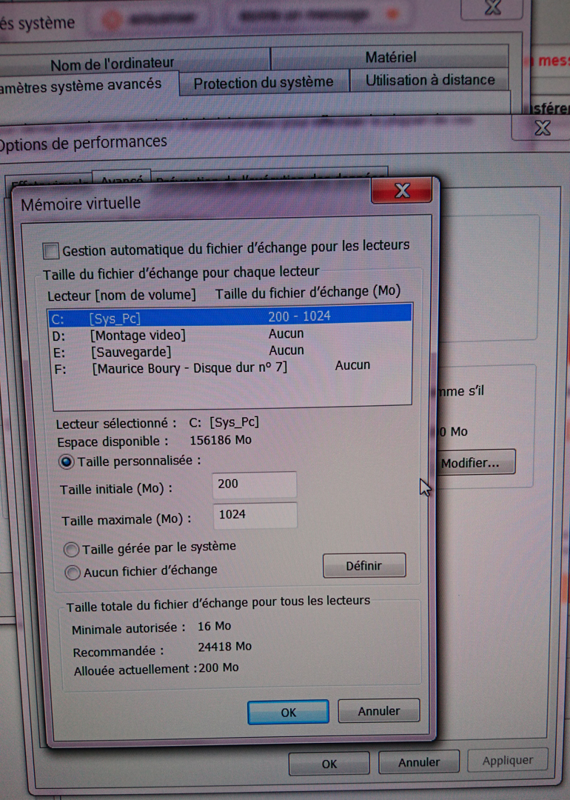The width and height of the screenshot is (570, 800).
Task: Click Annuler in Mémoire virtuelle dialog
Action: pyautogui.click(x=378, y=710)
